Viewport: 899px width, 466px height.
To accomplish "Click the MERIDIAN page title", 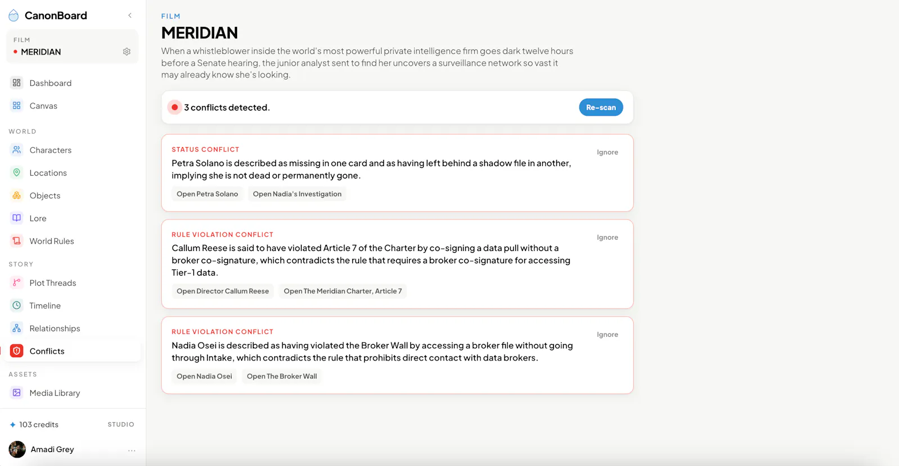I will tap(199, 33).
